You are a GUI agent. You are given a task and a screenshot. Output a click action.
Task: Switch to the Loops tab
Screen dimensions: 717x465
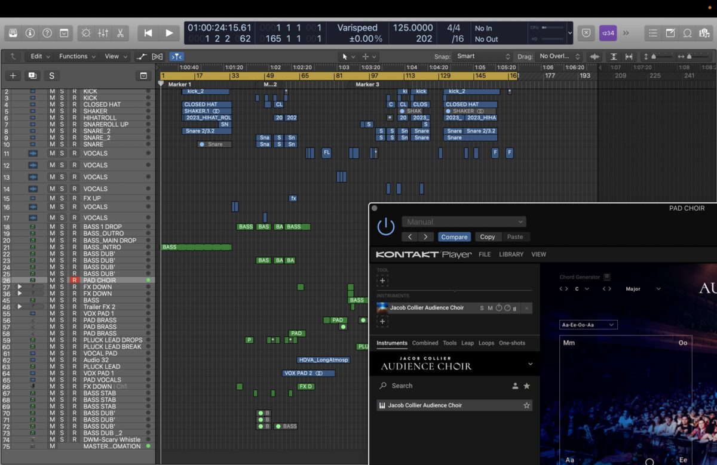486,343
